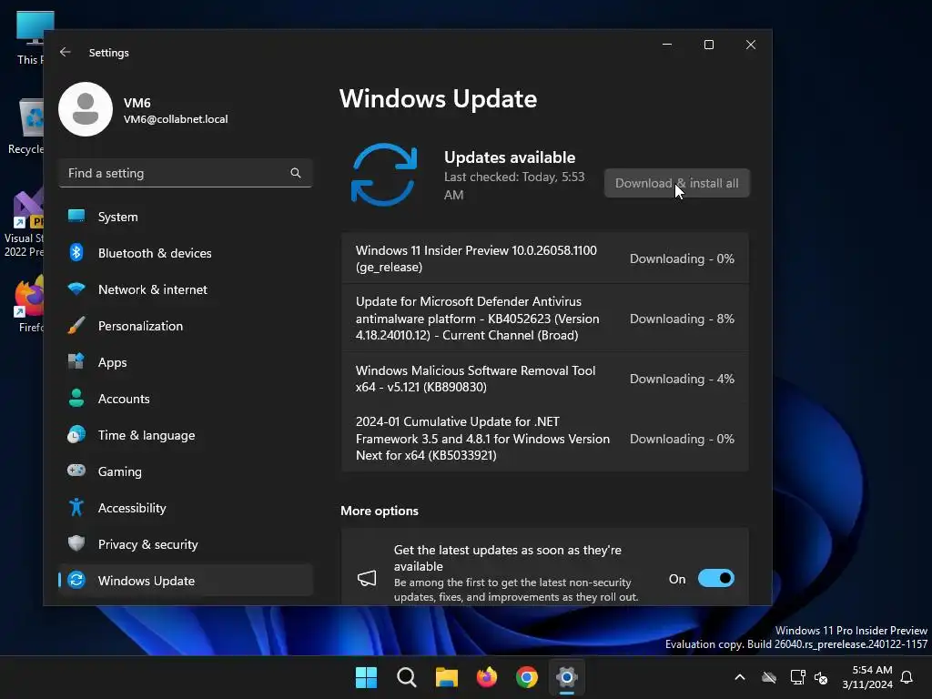Screen dimensions: 932x699
Task: Select Apps in the sidebar
Action: [186, 362]
